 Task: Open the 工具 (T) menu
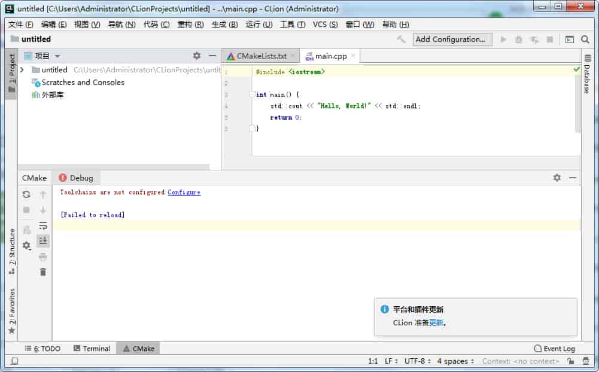(x=293, y=25)
